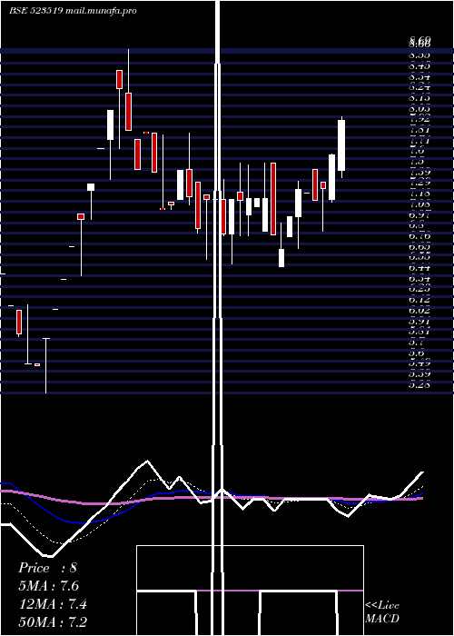Click the 5.28 price axis label
This screenshot has height=636, width=454.
tap(419, 385)
